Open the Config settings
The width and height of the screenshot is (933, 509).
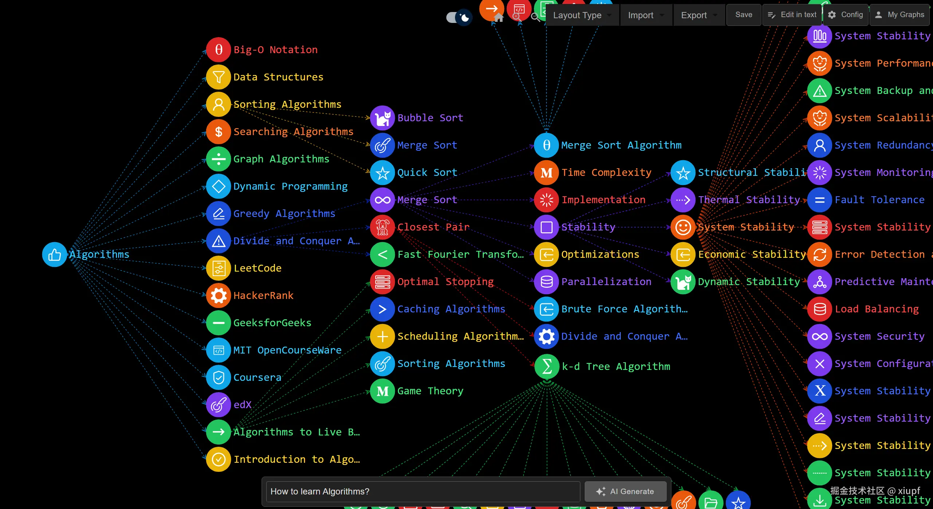pos(845,15)
